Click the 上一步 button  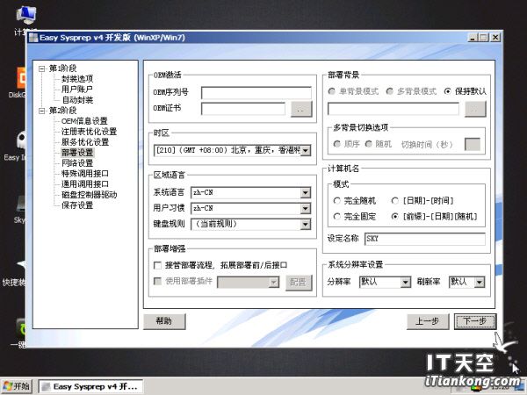coord(428,321)
